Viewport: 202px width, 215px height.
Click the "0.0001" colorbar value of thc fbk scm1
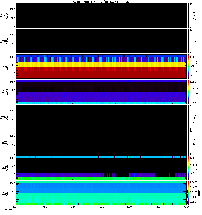click(193, 202)
